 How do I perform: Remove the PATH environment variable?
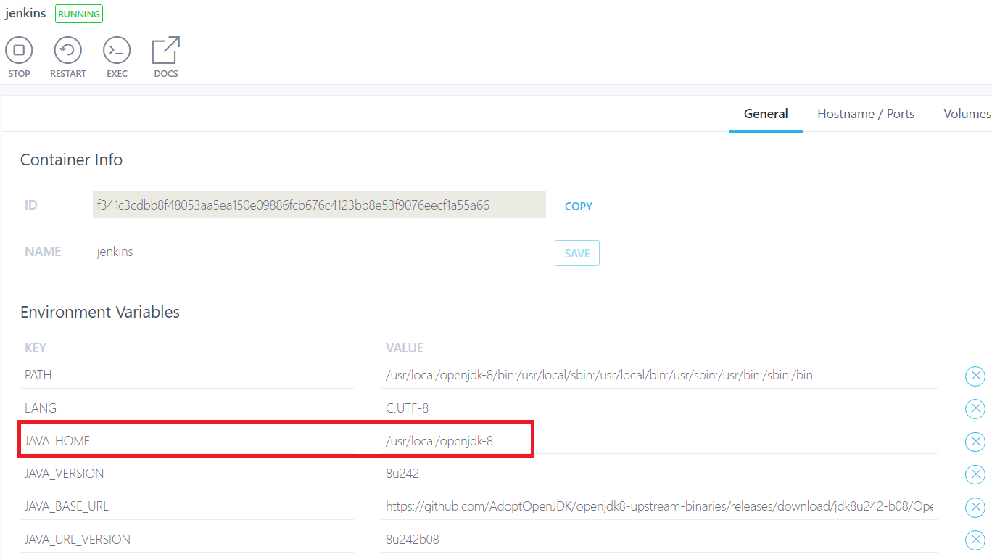click(x=975, y=376)
